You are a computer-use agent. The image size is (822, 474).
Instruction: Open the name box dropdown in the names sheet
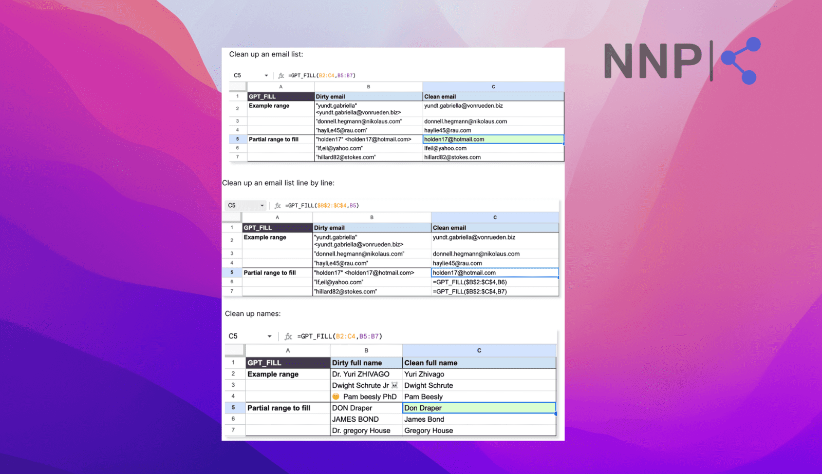pos(269,337)
